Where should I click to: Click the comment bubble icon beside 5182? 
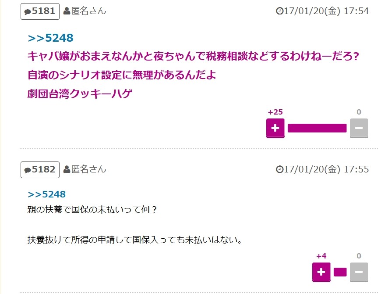pyautogui.click(x=28, y=170)
